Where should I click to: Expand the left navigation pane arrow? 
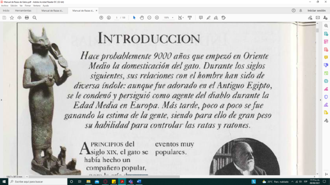coord(2,100)
